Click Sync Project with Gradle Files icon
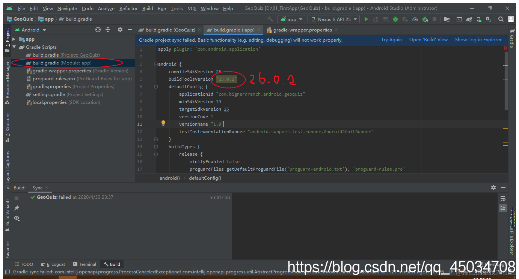 (469, 19)
